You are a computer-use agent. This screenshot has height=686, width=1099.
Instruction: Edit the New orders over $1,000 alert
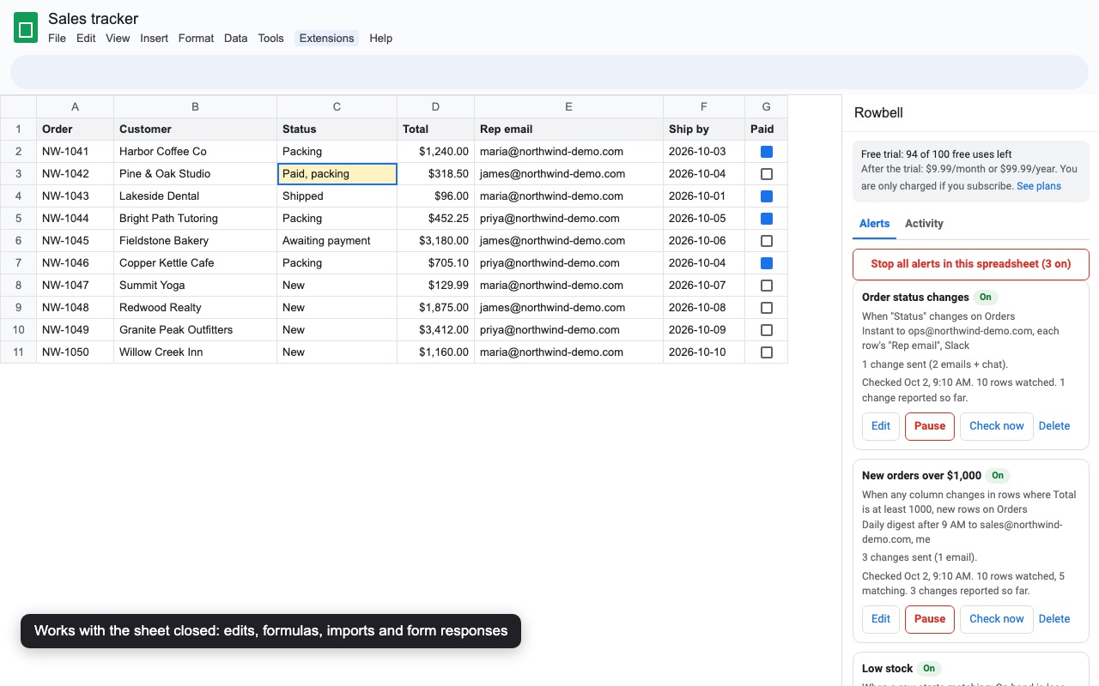(881, 619)
